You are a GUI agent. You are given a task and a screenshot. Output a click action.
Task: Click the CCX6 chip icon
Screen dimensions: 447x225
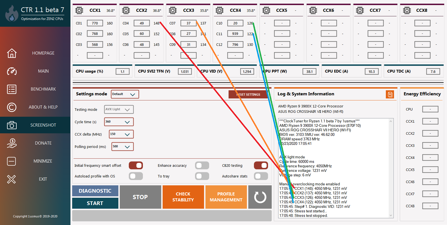point(313,10)
